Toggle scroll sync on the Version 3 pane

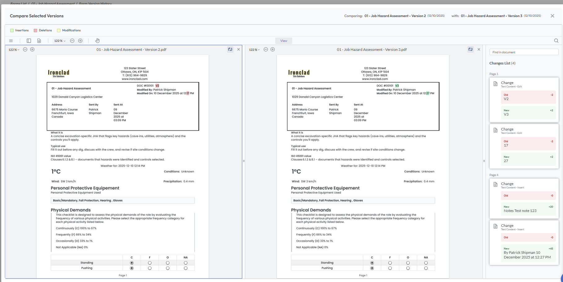tap(470, 49)
